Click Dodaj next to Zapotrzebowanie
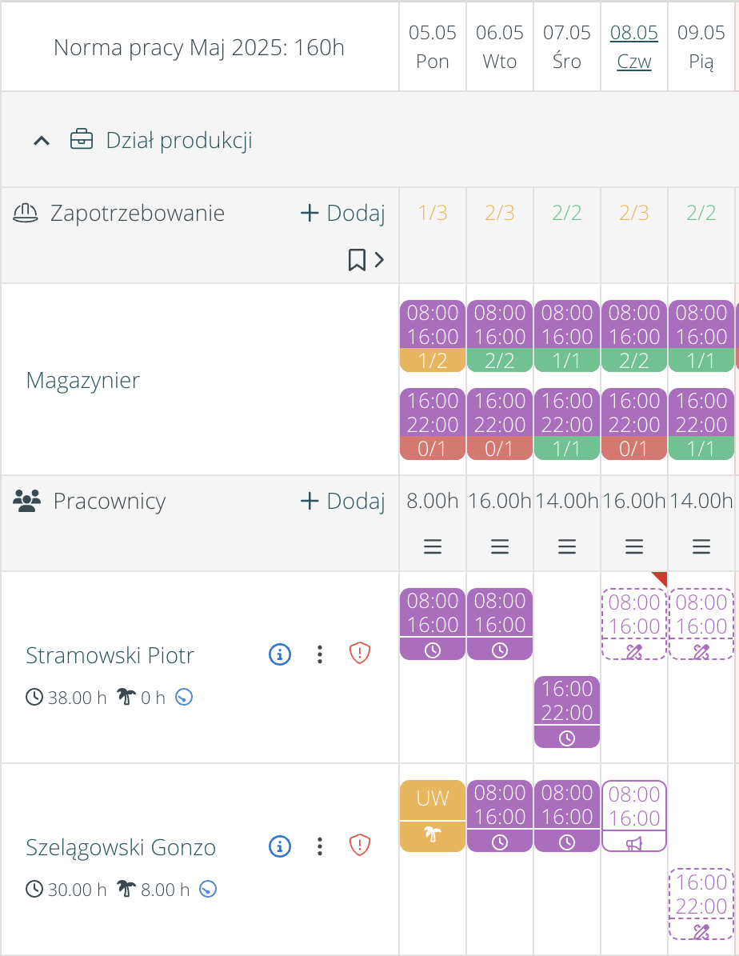This screenshot has height=956, width=739. pyautogui.click(x=342, y=212)
